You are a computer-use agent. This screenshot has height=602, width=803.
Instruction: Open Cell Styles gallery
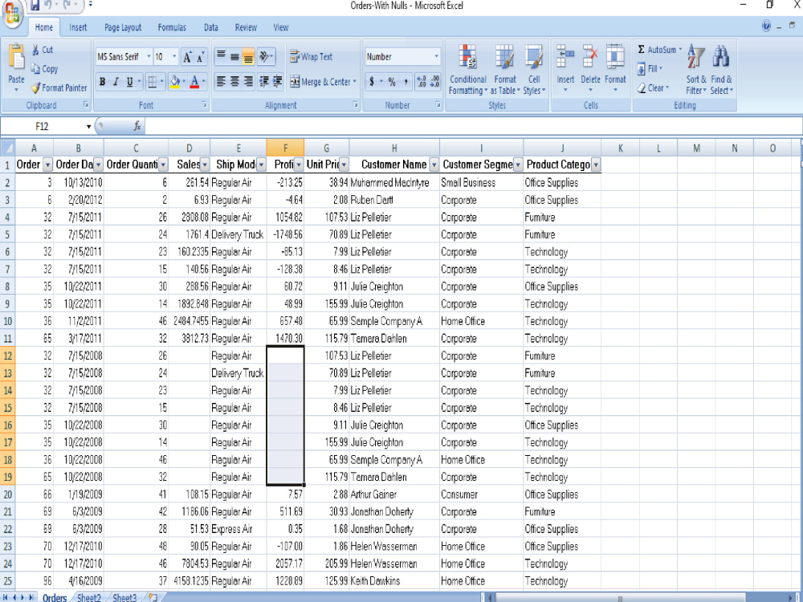534,70
